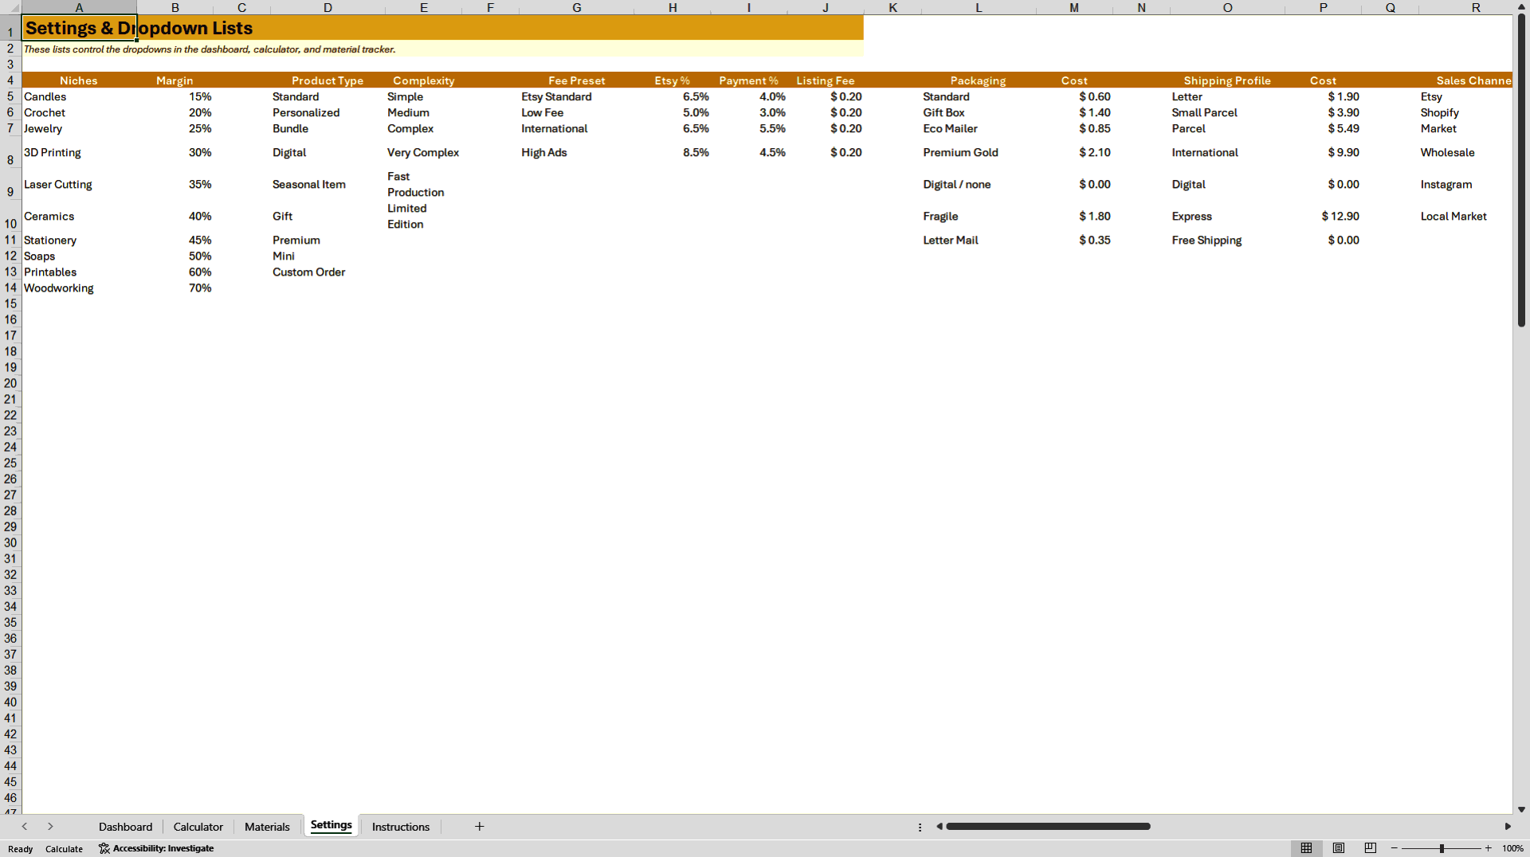Select the Premium Gold packaging cell
The width and height of the screenshot is (1530, 857).
(x=979, y=152)
